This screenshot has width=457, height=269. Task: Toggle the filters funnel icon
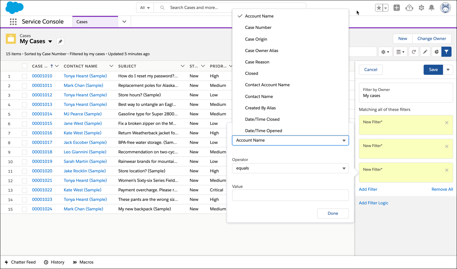pos(447,52)
